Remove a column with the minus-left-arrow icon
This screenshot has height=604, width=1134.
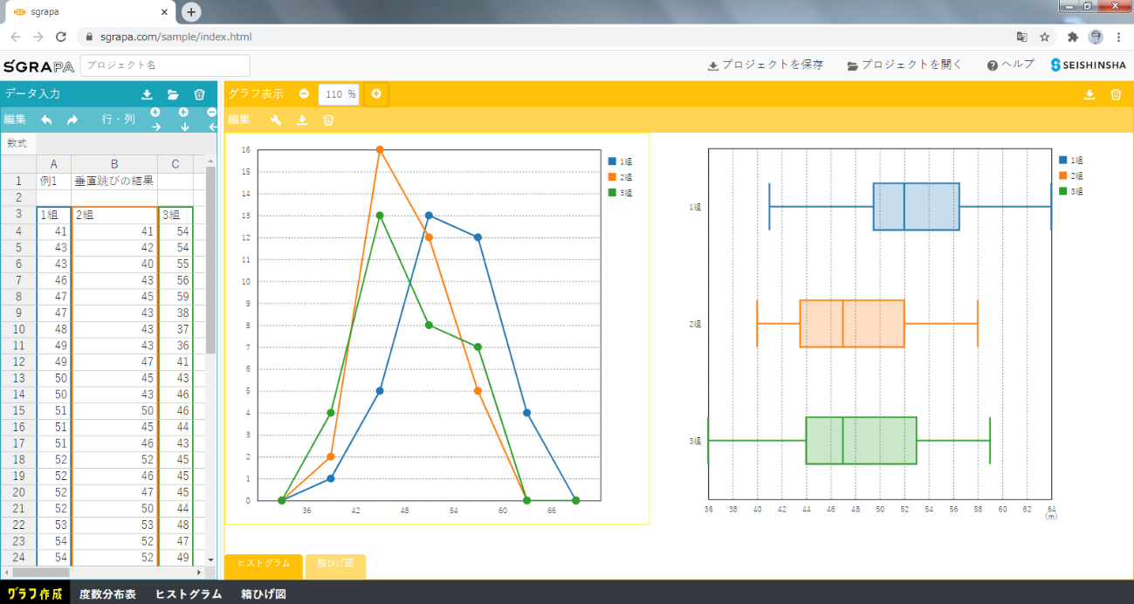point(212,120)
